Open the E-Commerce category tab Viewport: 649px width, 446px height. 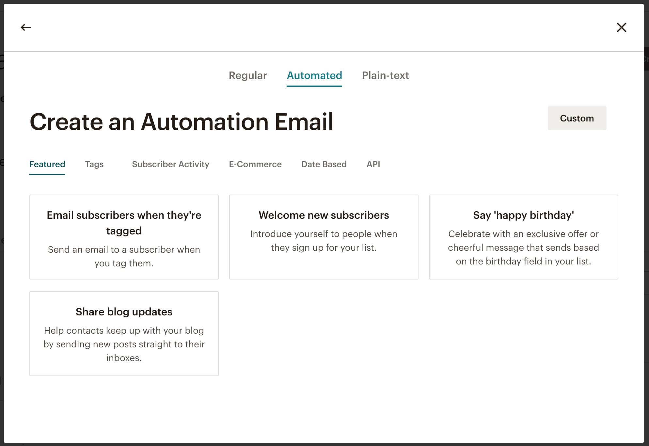(255, 164)
